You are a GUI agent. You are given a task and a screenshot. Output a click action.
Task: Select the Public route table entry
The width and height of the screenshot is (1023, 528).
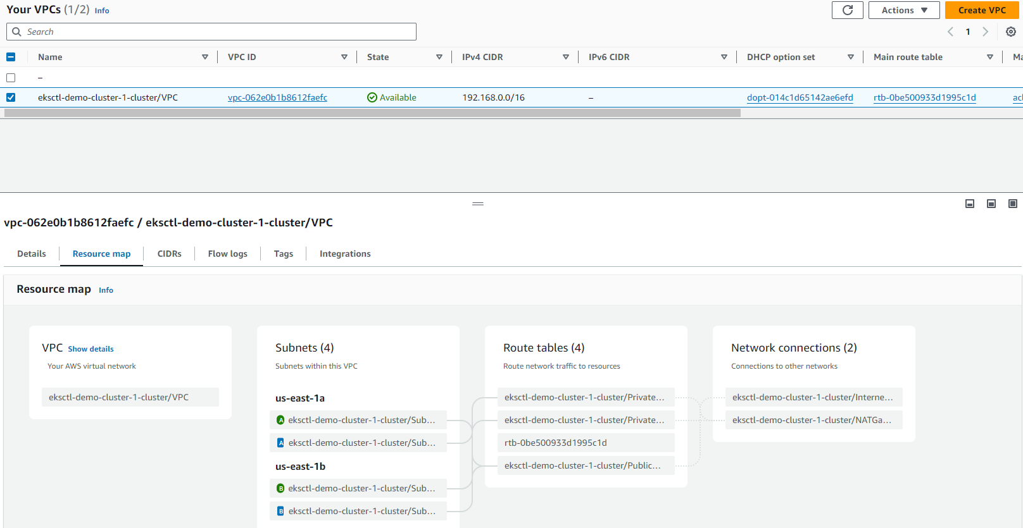[586, 465]
